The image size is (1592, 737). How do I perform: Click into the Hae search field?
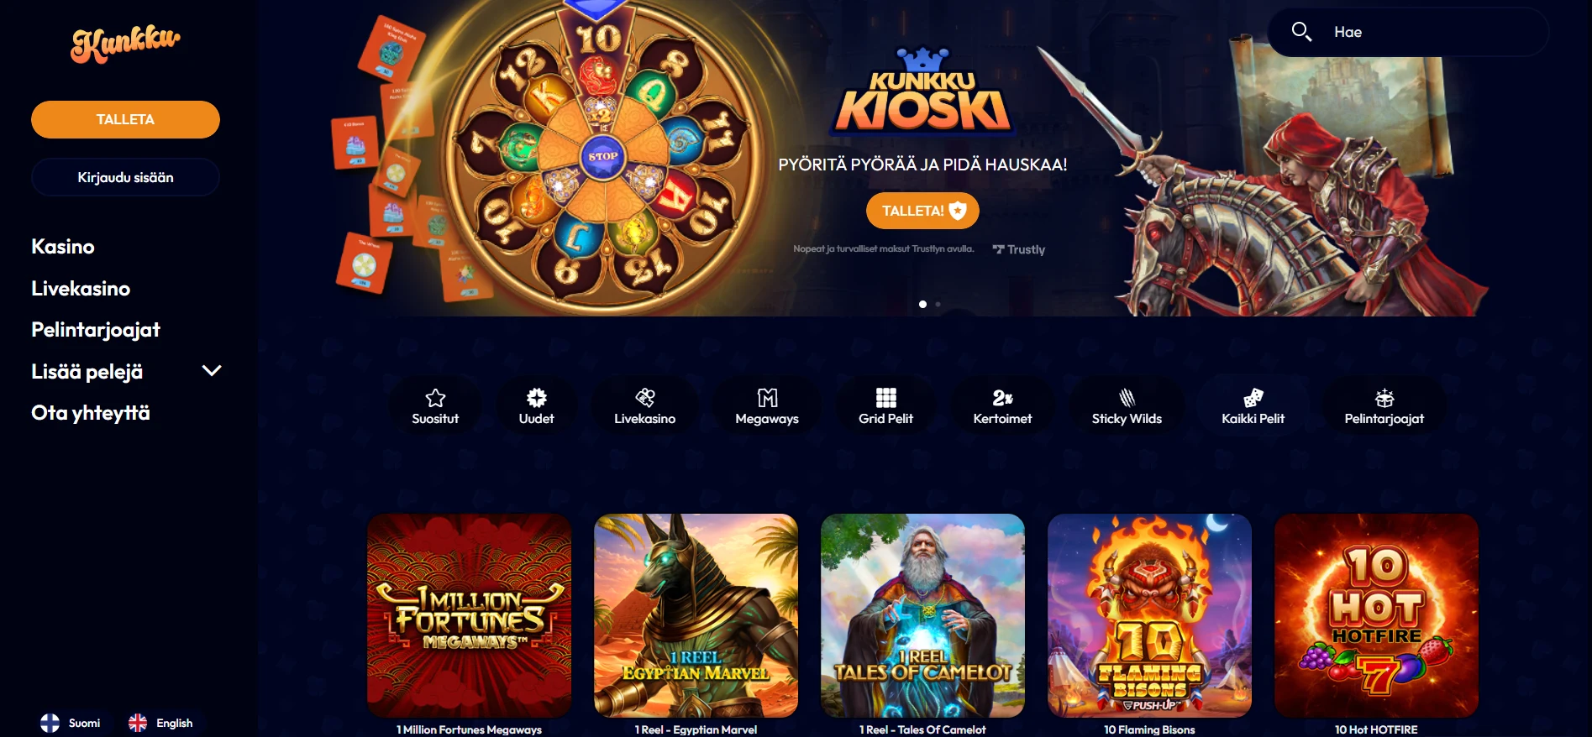[x=1407, y=32]
